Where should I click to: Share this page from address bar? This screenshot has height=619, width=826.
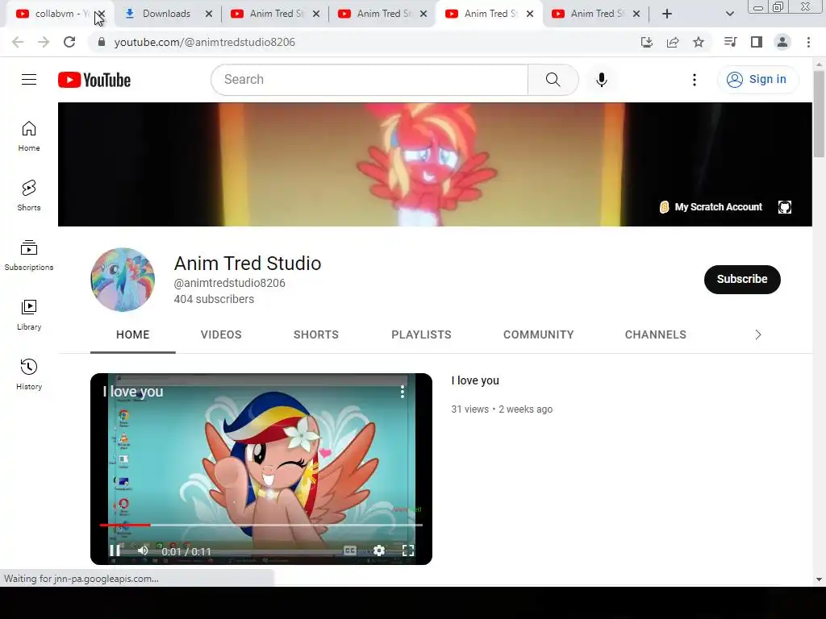point(673,42)
